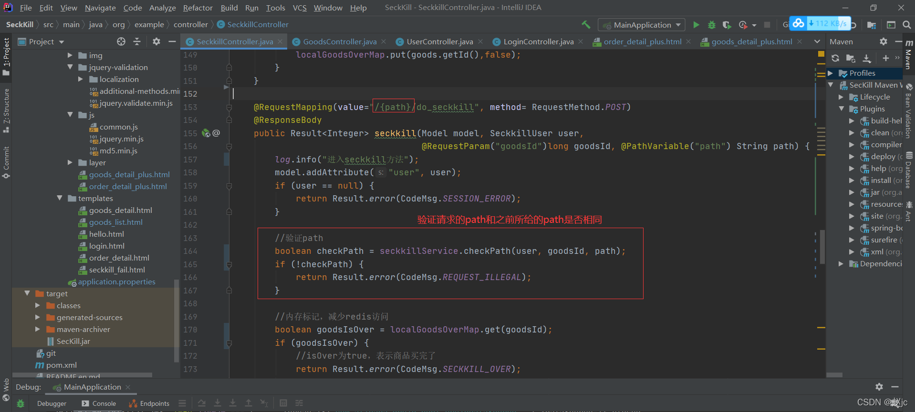915x412 pixels.
Task: Toggle the 1: Project side tool window
Action: [x=6, y=57]
